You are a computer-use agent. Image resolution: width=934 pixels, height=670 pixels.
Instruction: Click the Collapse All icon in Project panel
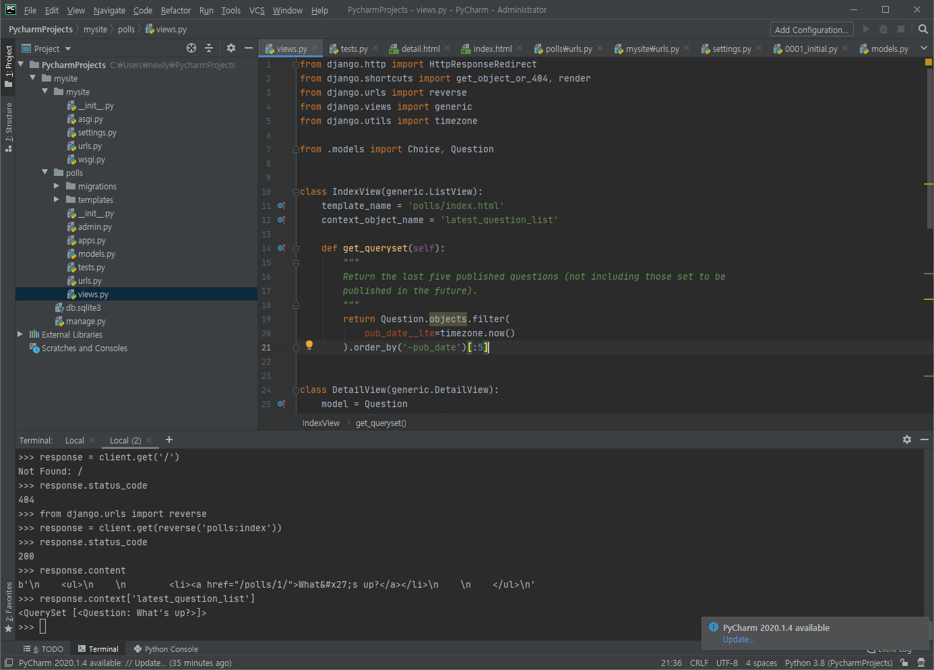(209, 48)
